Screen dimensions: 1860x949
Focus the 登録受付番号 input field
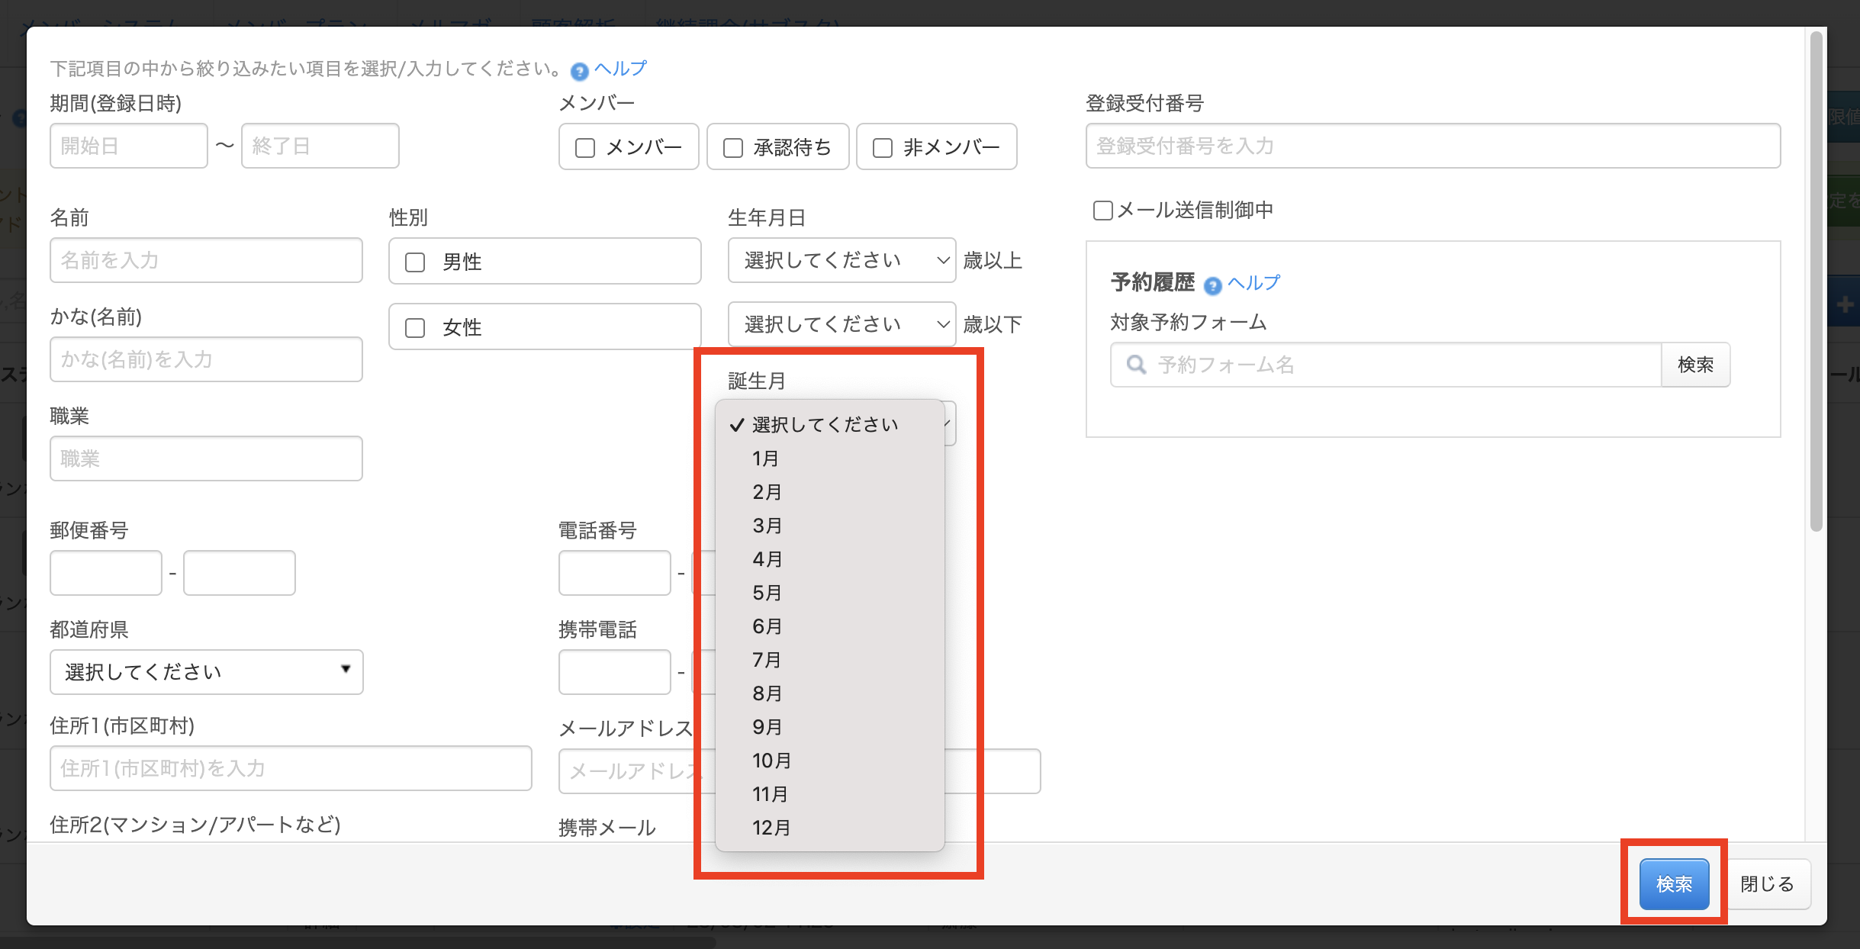[1432, 146]
